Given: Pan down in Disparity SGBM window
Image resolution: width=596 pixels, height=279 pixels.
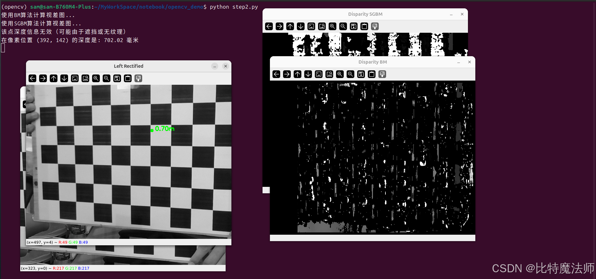Looking at the screenshot, I should [301, 26].
